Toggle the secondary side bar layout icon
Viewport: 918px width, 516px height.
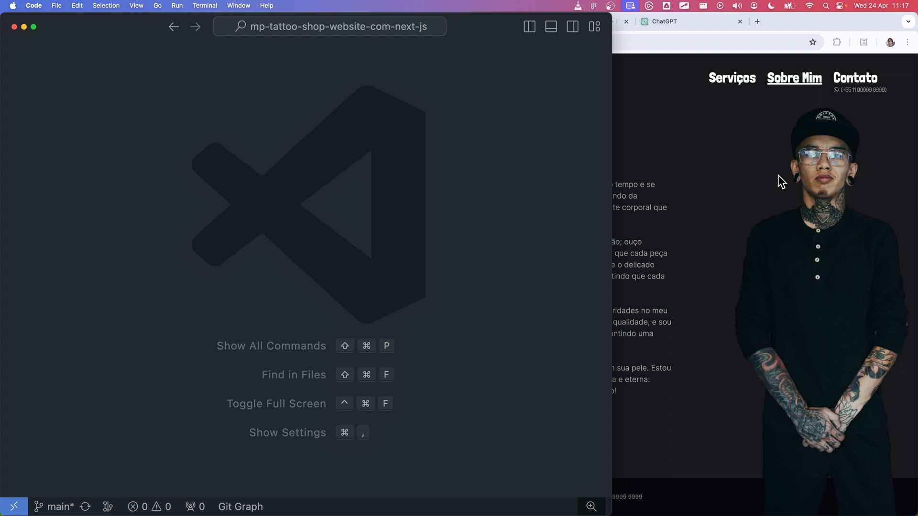click(x=572, y=27)
